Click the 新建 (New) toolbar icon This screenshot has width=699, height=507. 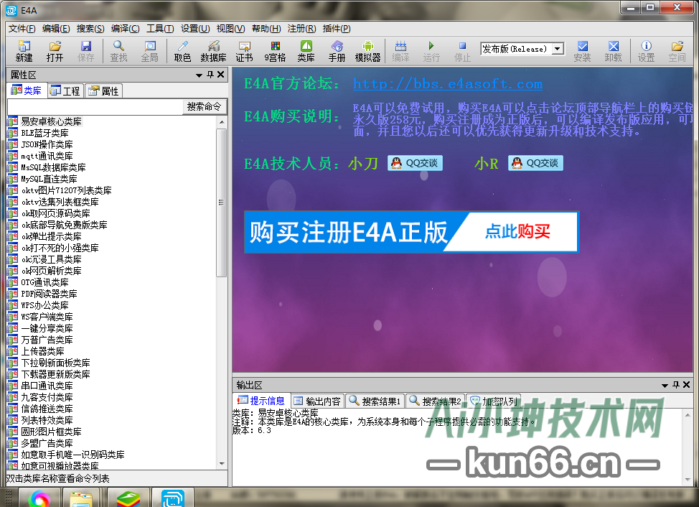pyautogui.click(x=24, y=51)
